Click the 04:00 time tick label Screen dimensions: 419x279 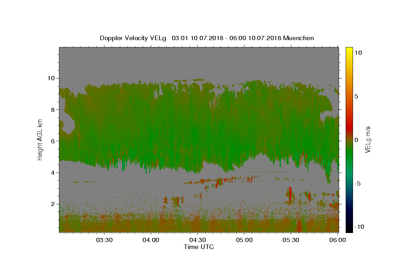pyautogui.click(x=151, y=240)
